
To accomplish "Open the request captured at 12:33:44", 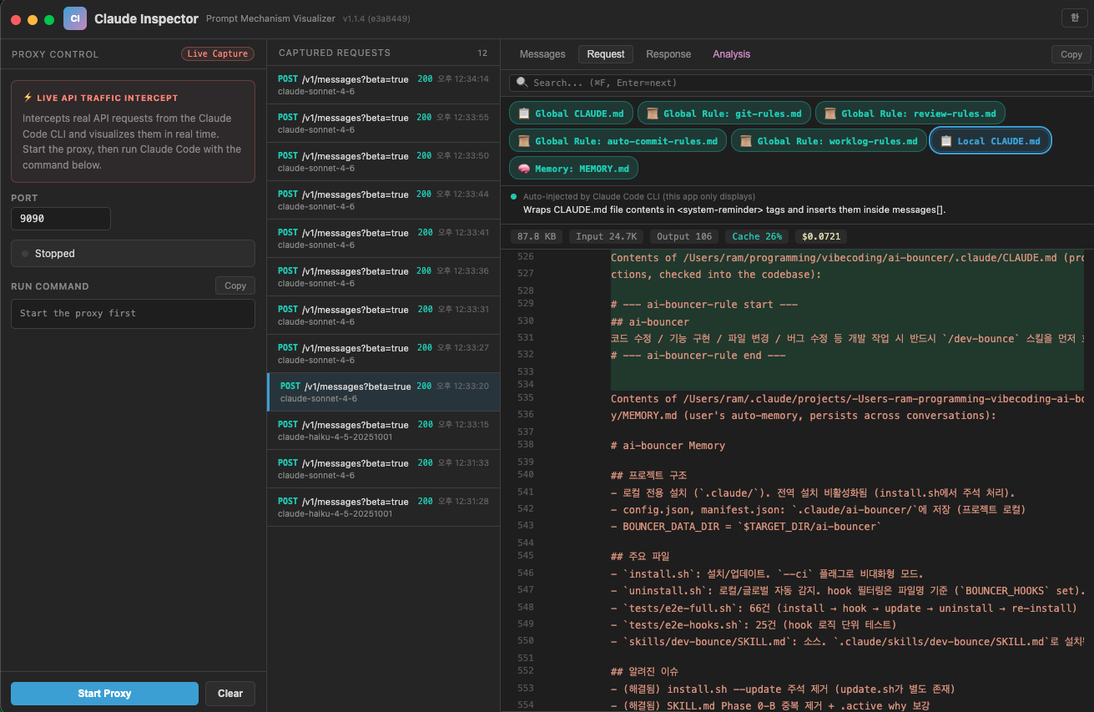I will [383, 200].
